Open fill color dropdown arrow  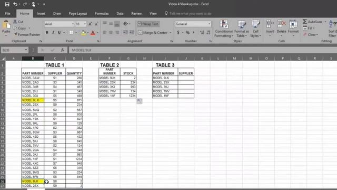tap(88, 33)
